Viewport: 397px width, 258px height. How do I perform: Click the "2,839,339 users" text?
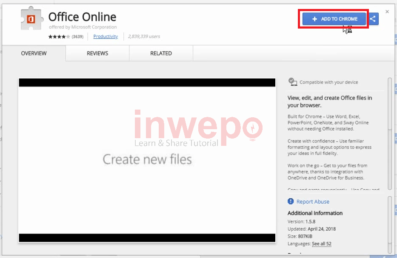pos(144,37)
